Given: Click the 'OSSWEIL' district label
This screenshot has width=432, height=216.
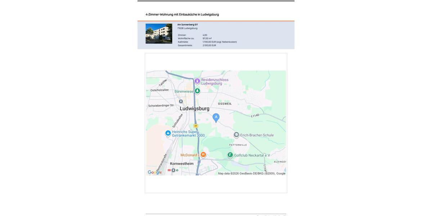Looking at the screenshot, I should click(x=225, y=104).
